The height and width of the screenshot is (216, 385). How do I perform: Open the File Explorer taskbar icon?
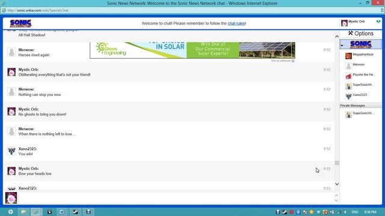tap(23, 212)
